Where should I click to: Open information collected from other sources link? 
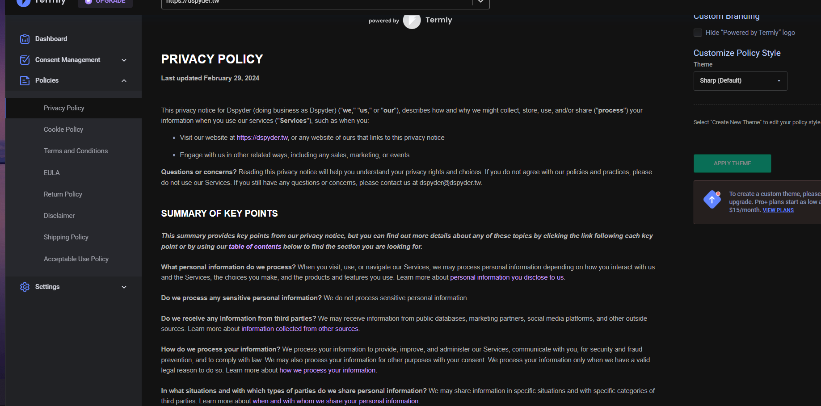[300, 329]
